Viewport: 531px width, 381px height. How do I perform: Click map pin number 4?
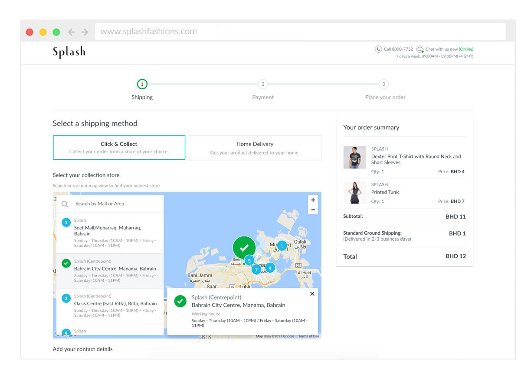(270, 268)
